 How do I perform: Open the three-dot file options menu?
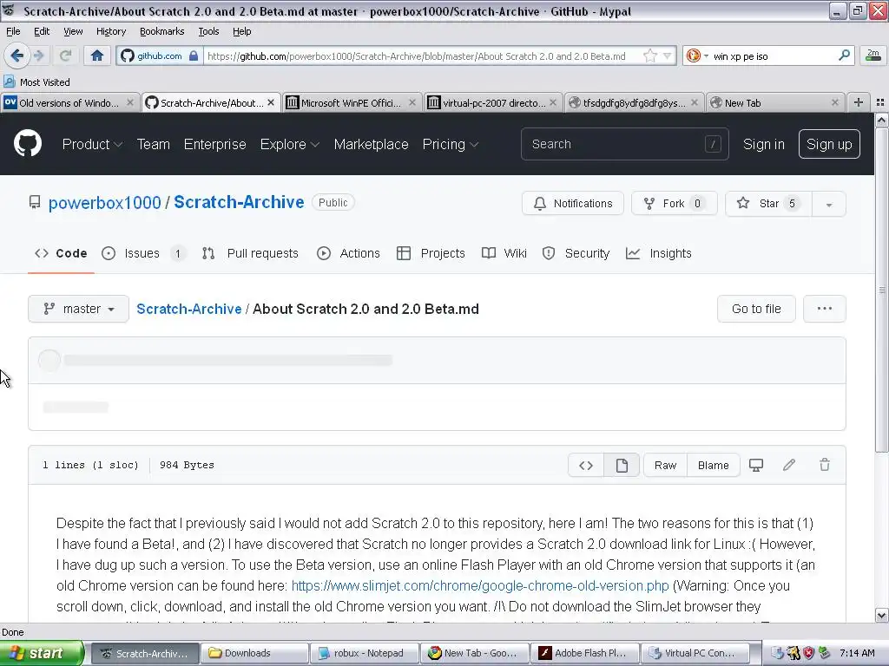825,309
